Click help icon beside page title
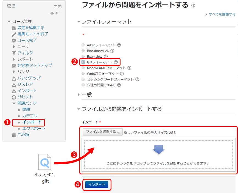The image size is (238, 193). pyautogui.click(x=193, y=5)
